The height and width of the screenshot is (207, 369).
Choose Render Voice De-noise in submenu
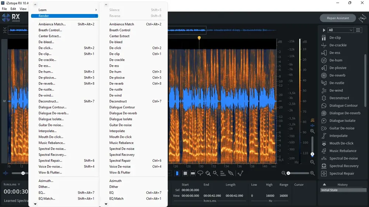point(135,166)
